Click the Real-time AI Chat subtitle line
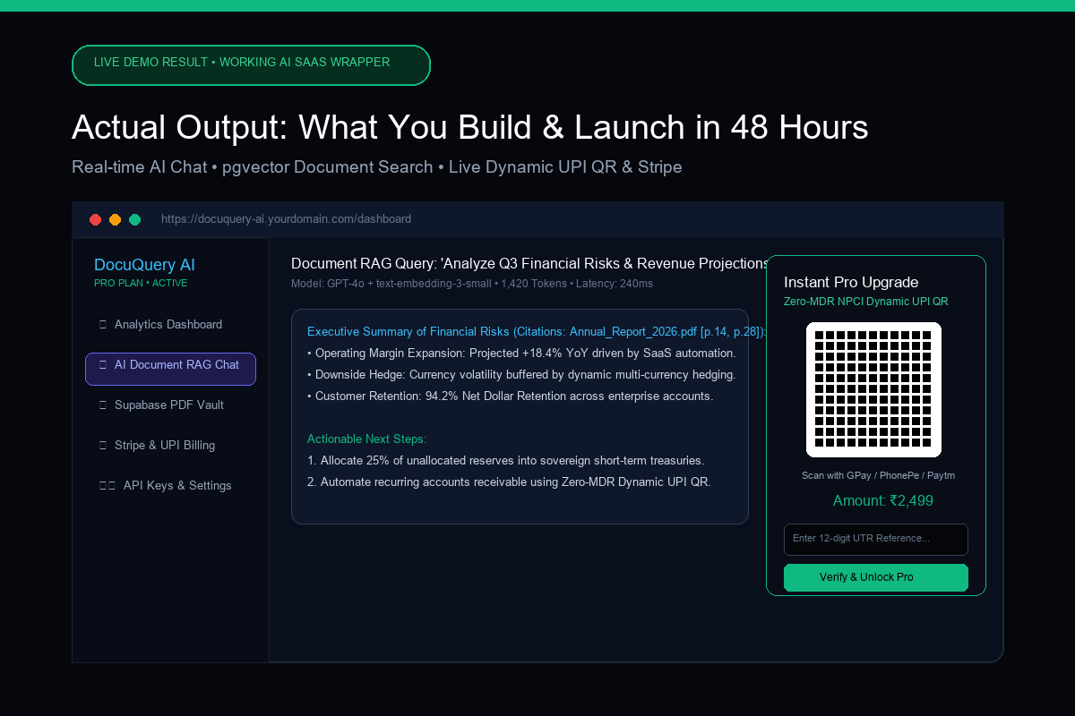 pos(377,166)
